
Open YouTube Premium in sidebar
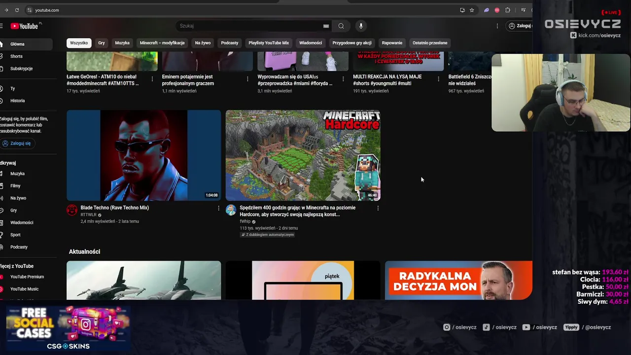coord(26,277)
